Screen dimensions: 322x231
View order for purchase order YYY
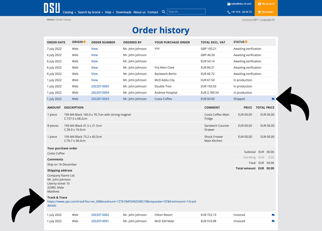(x=94, y=49)
